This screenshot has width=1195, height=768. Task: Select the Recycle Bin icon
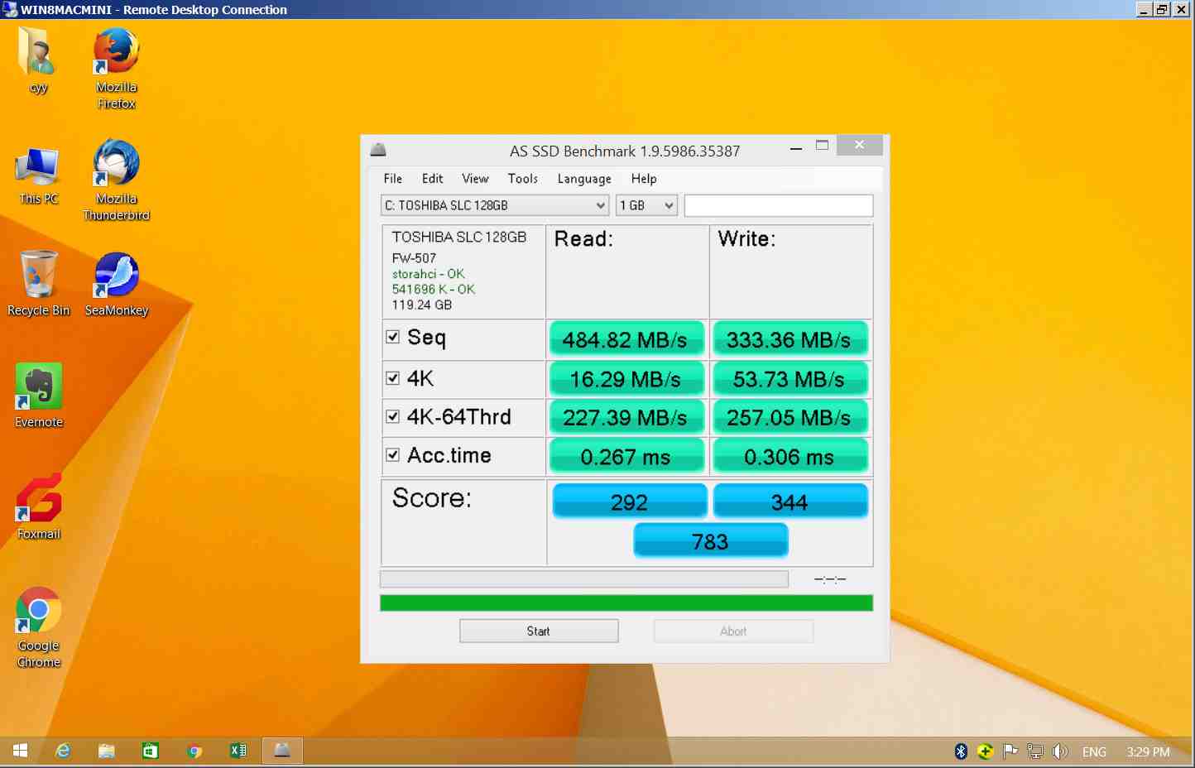[x=38, y=284]
